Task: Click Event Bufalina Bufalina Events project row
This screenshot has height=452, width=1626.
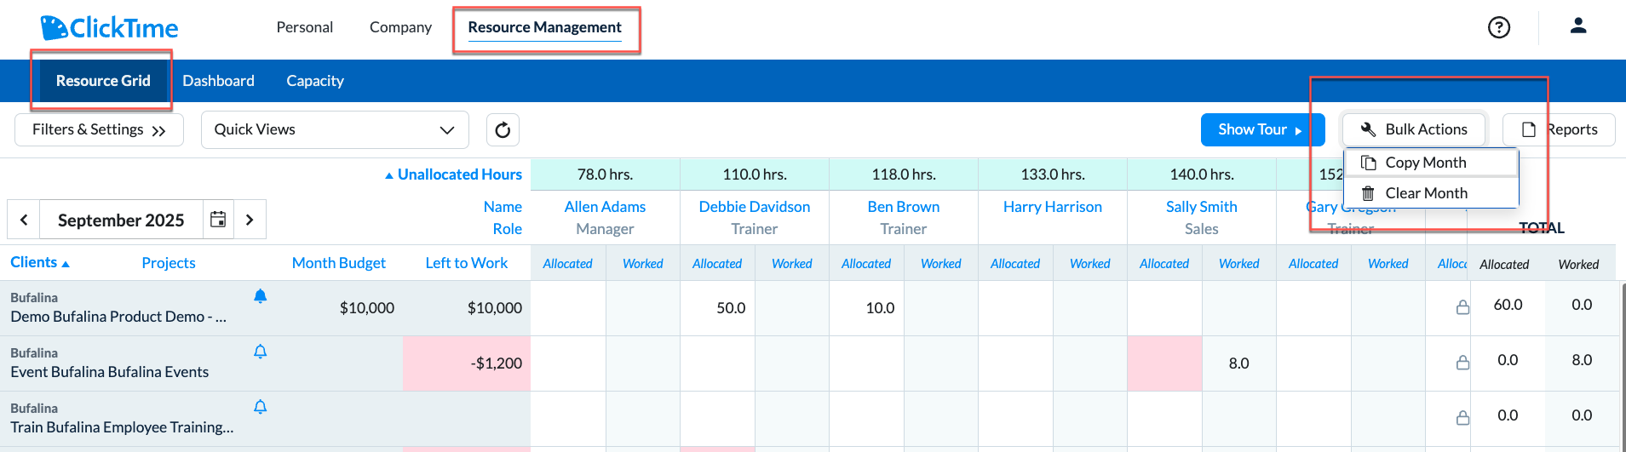Action: click(109, 372)
